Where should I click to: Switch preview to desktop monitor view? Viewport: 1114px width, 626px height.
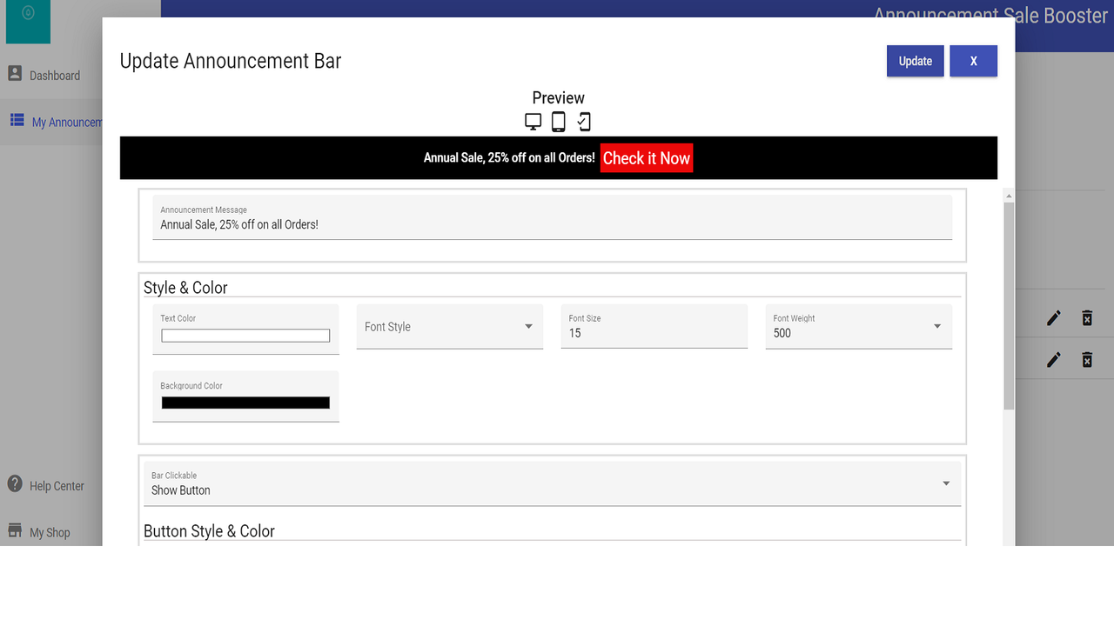point(534,122)
